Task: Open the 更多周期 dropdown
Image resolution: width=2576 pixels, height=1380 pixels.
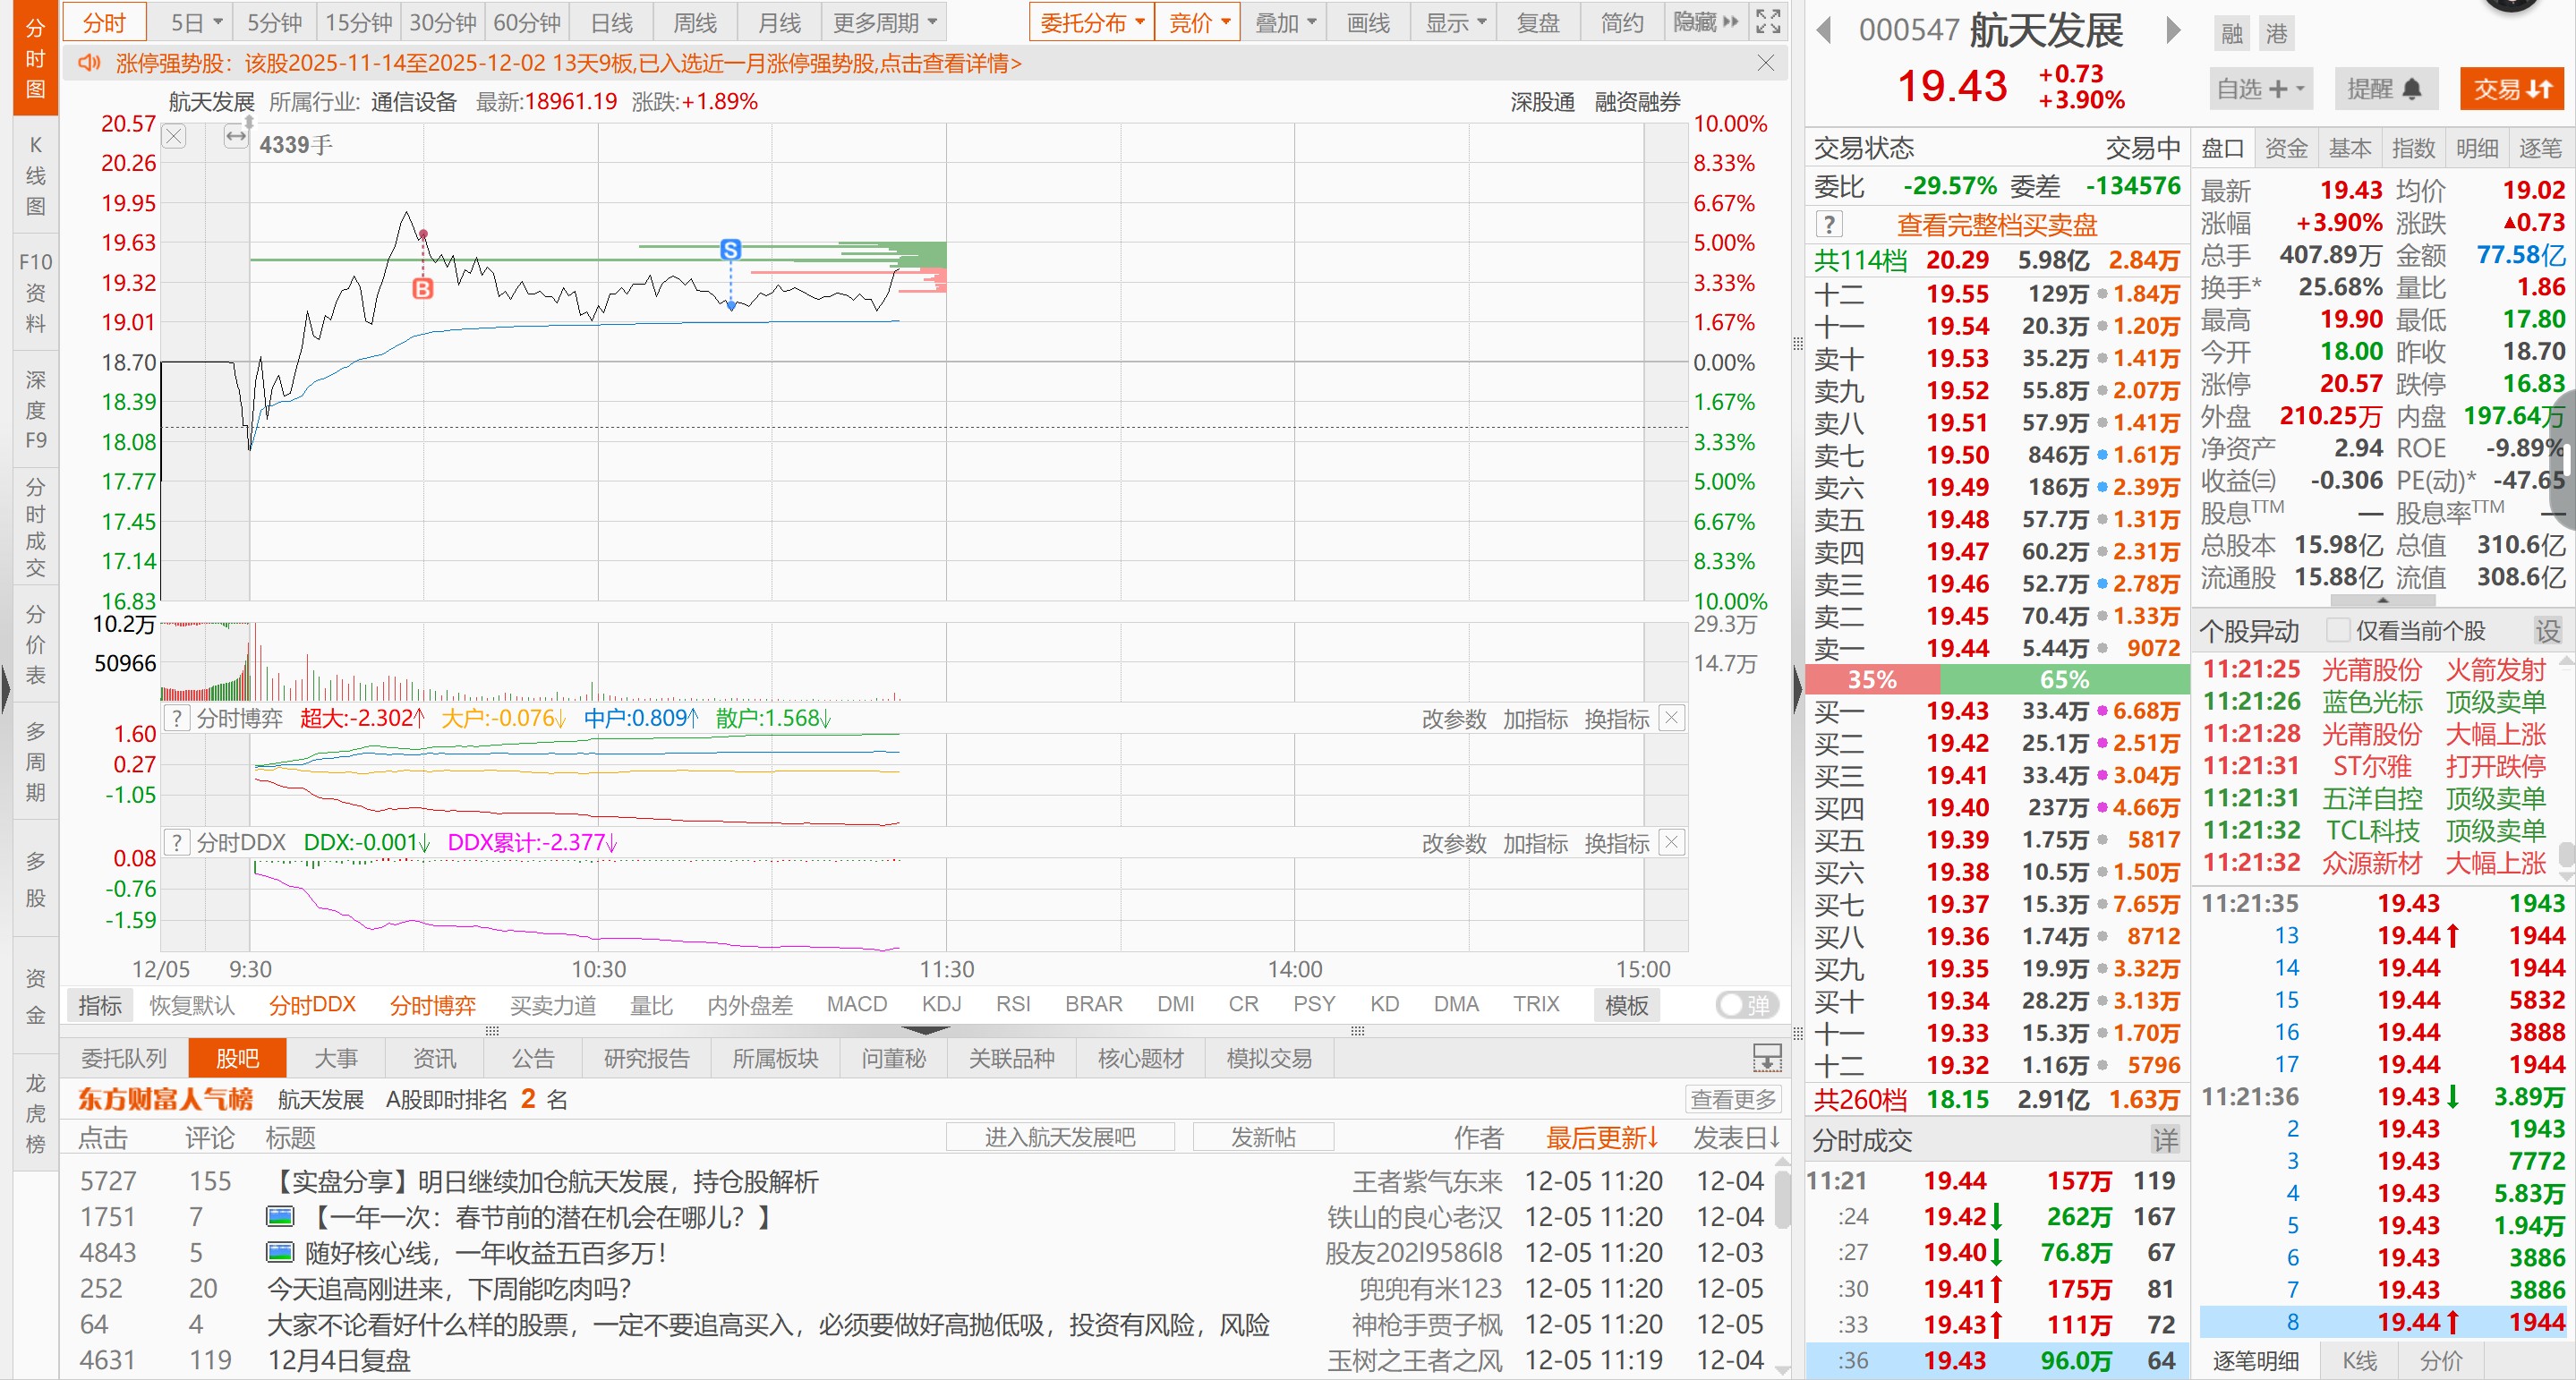Action: click(x=885, y=22)
